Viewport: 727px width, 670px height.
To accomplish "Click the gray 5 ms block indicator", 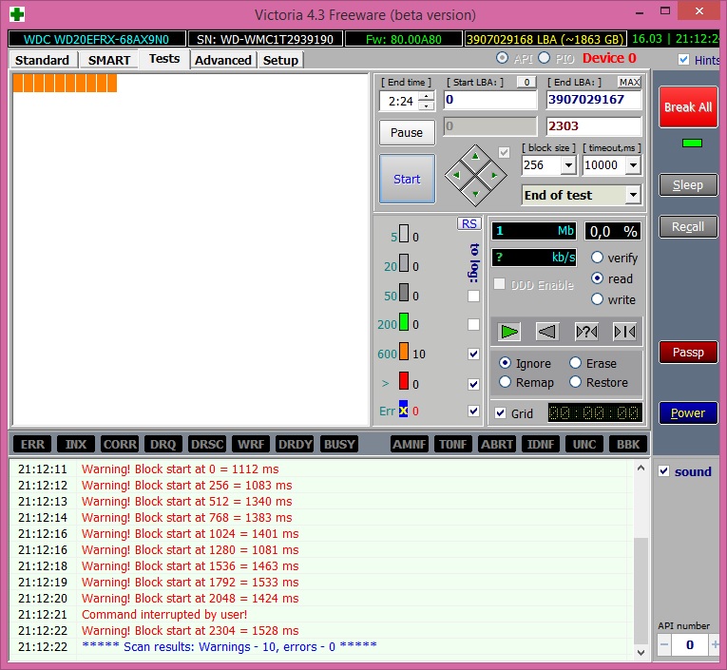I will [404, 234].
